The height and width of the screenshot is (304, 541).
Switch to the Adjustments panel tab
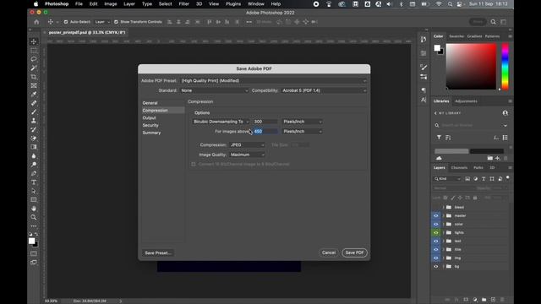coord(466,101)
